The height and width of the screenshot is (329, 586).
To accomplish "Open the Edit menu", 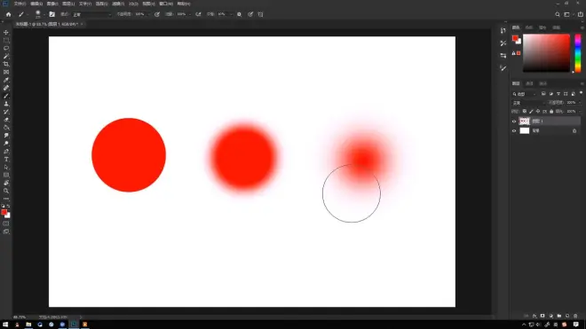I will coord(36,4).
